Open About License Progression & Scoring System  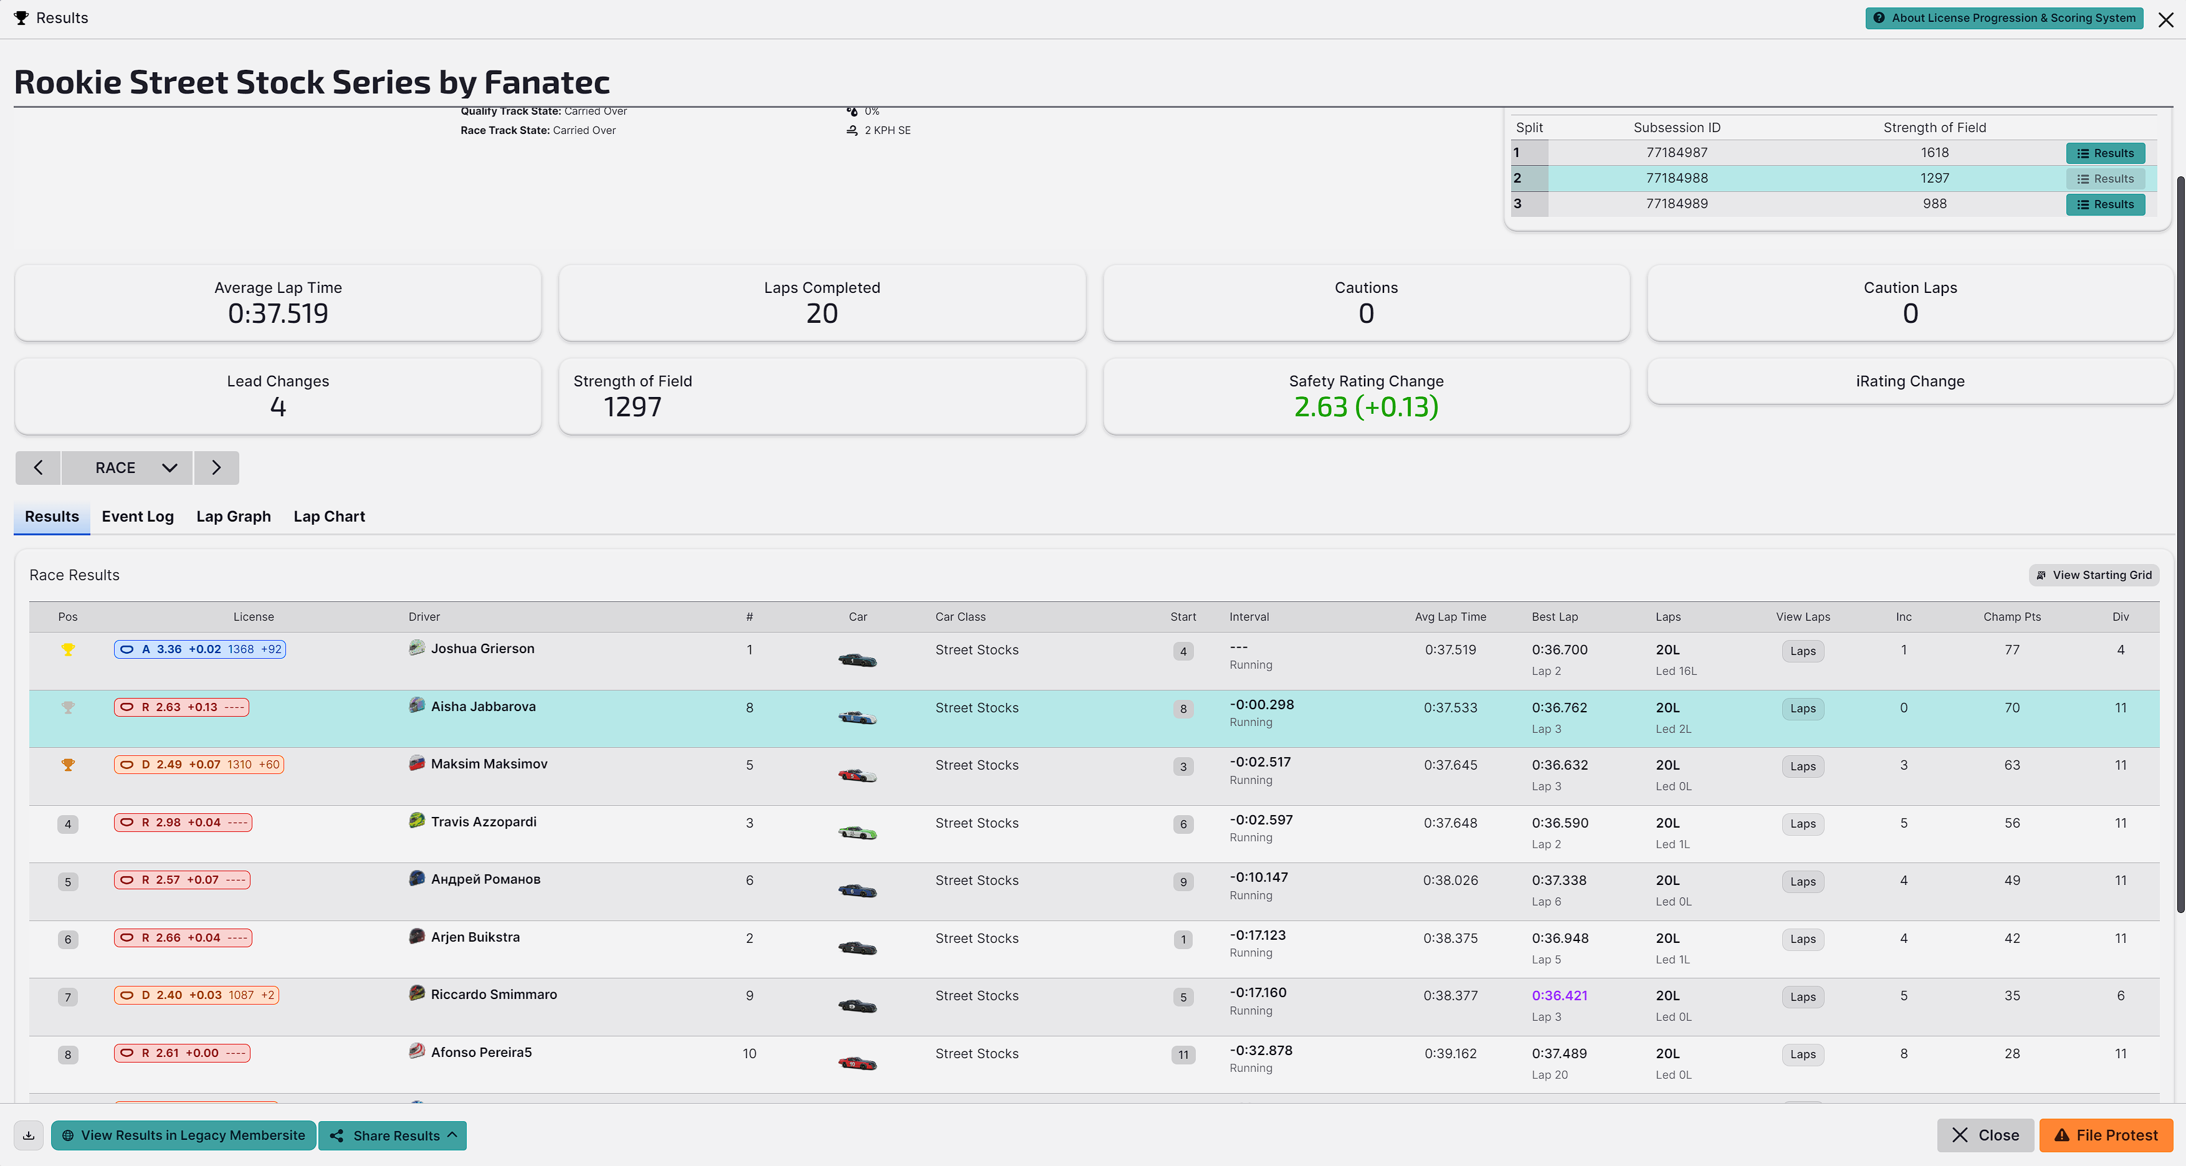[x=2003, y=18]
